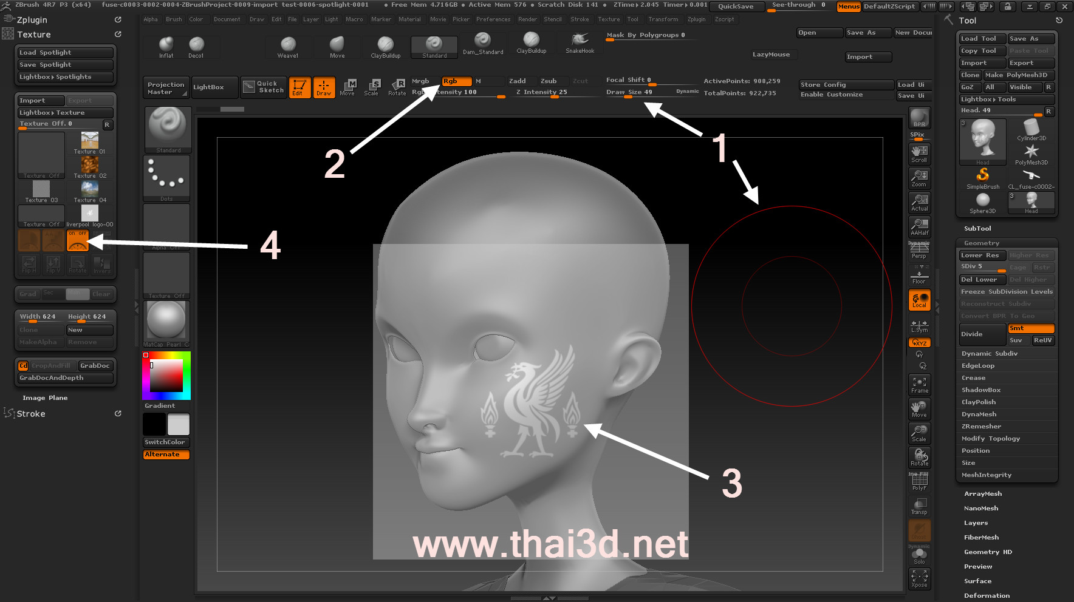The image size is (1074, 602).
Task: Open the Preferences menu
Action: point(493,19)
